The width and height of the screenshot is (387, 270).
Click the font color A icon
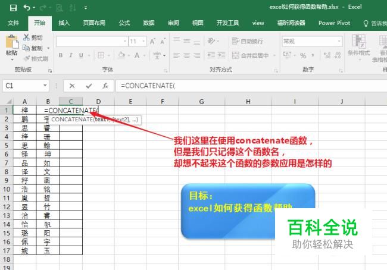[137, 55]
